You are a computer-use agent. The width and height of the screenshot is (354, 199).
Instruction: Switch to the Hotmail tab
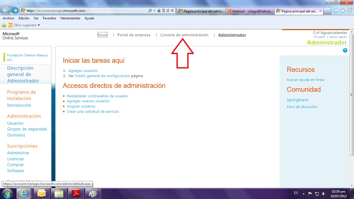[x=250, y=11]
